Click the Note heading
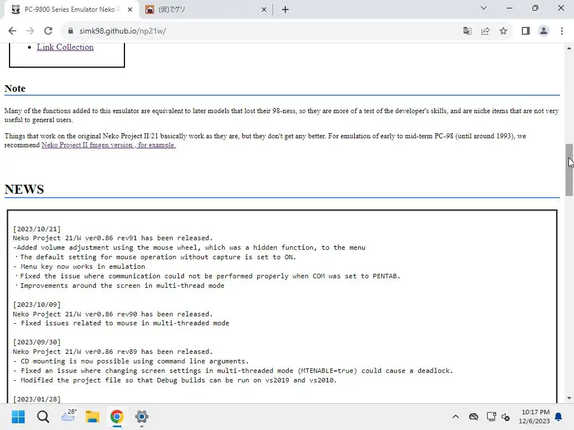This screenshot has width=574, height=430. (x=15, y=88)
